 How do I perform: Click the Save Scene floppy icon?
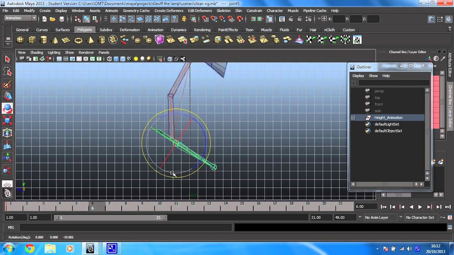[x=62, y=19]
